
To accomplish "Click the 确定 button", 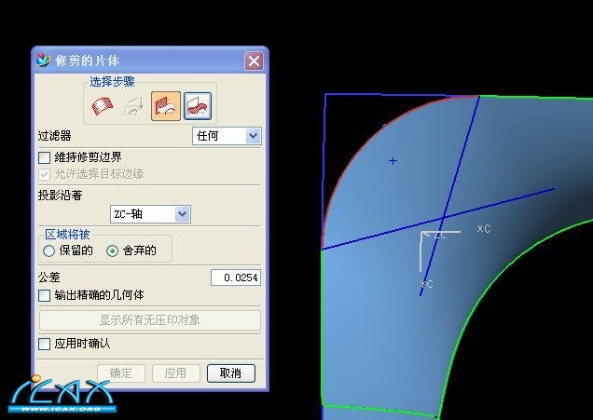I will coord(121,373).
